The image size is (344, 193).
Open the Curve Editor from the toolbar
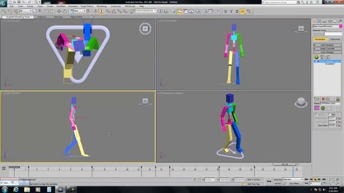[x=185, y=11]
